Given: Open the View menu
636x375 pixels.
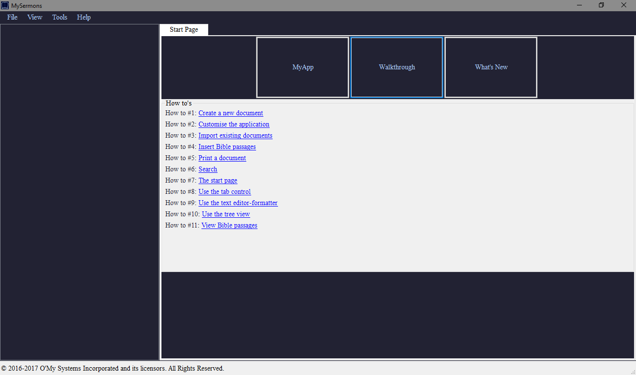Looking at the screenshot, I should pos(35,17).
